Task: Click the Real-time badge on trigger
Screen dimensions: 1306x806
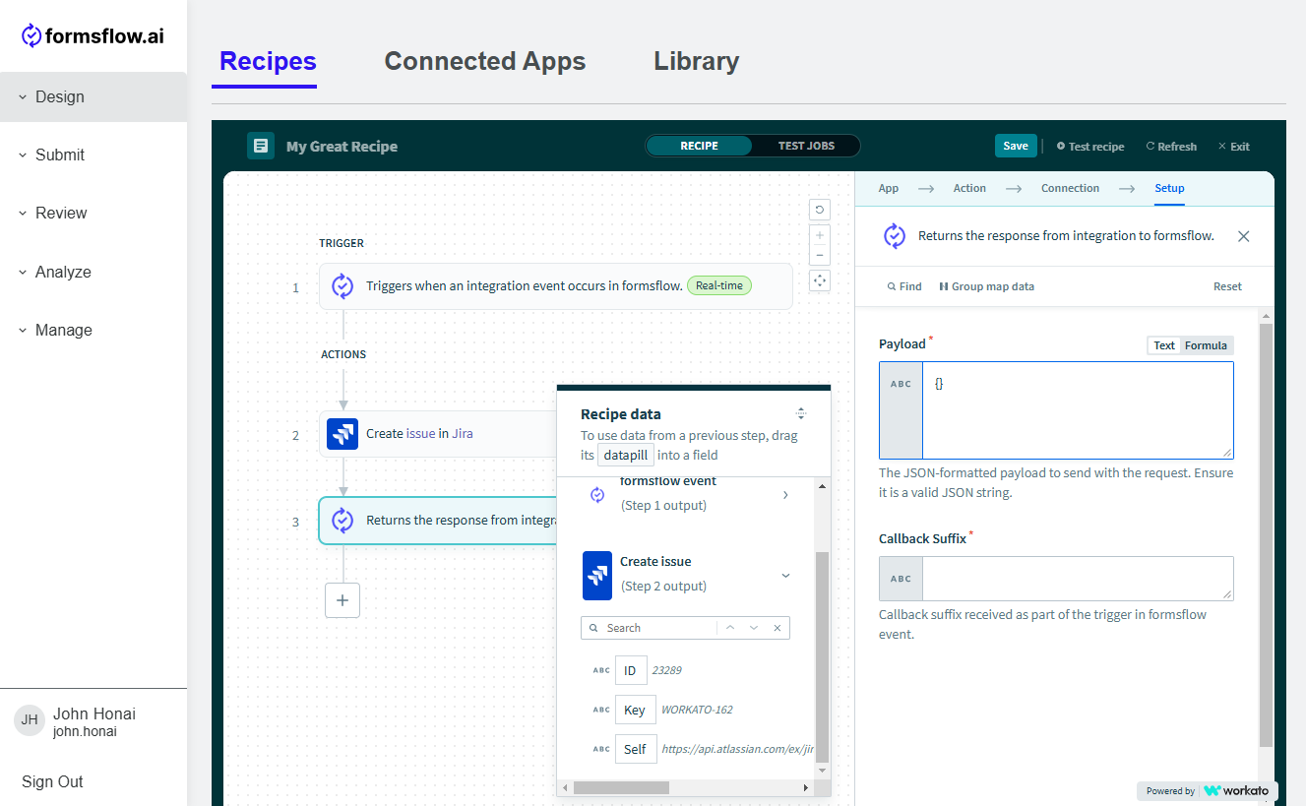Action: (x=719, y=285)
